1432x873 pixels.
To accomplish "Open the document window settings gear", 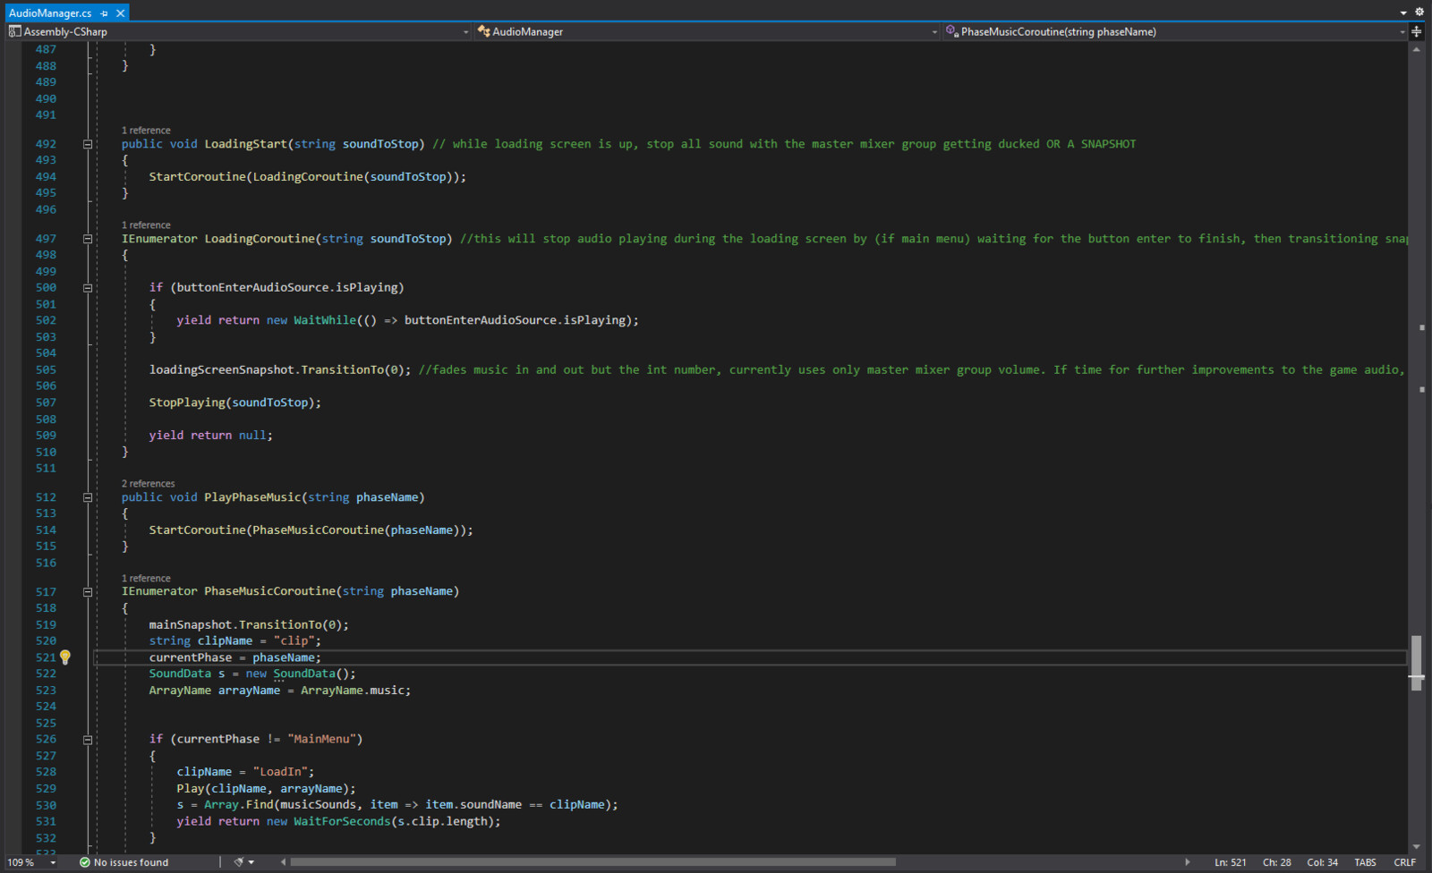I will [x=1419, y=13].
